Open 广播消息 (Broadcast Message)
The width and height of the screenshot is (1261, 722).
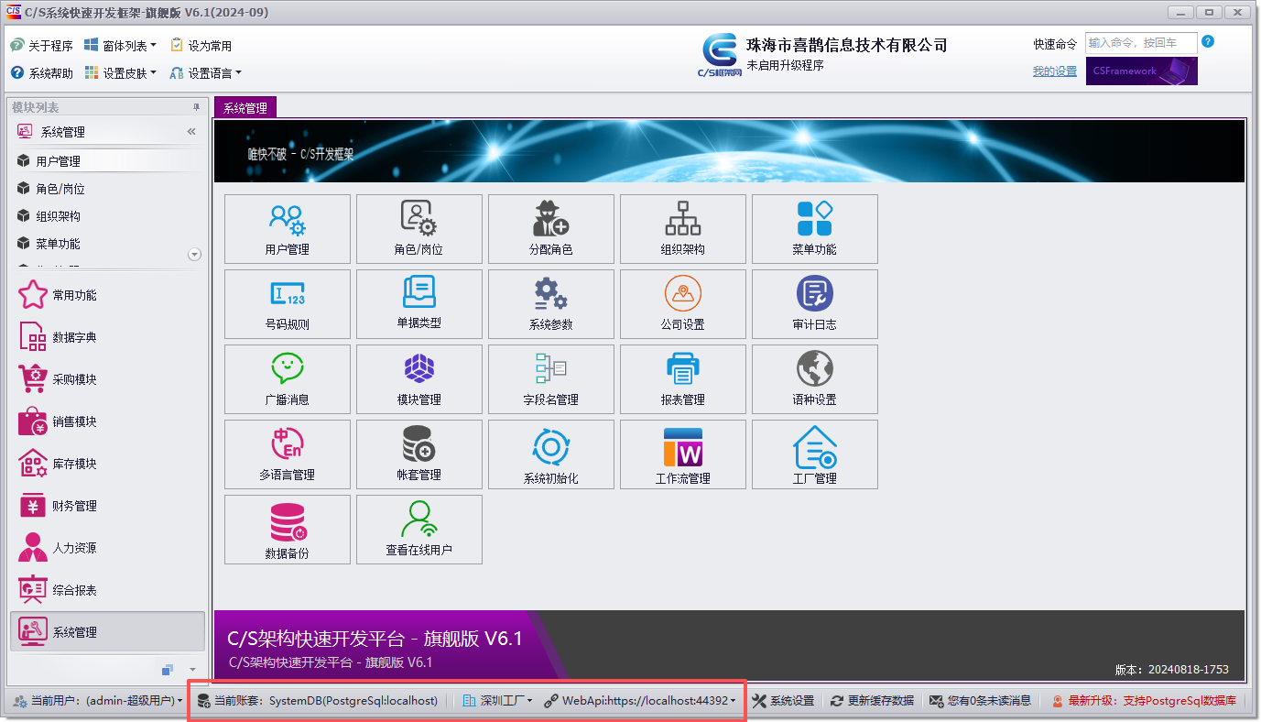pyautogui.click(x=287, y=378)
